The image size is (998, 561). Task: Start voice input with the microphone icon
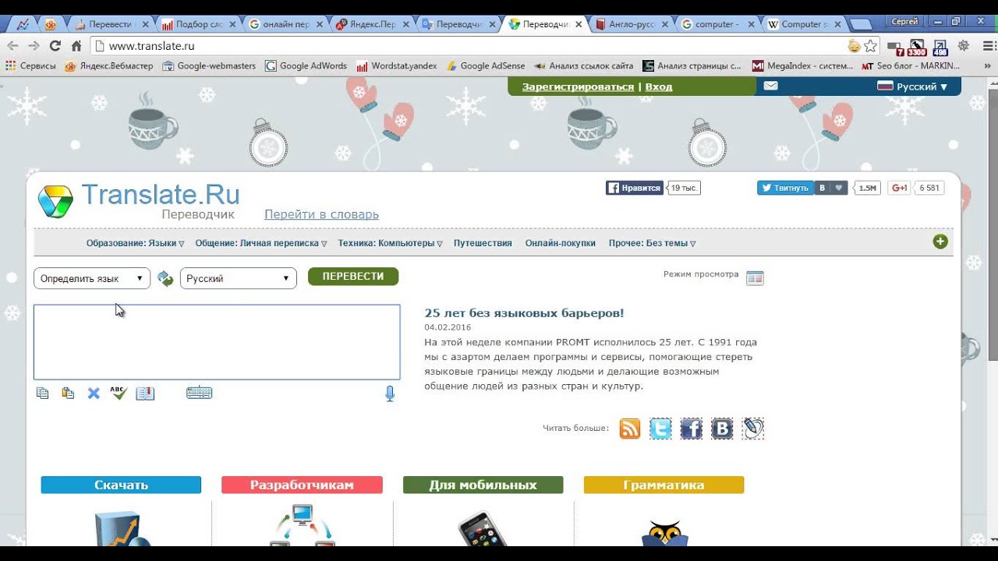click(390, 393)
